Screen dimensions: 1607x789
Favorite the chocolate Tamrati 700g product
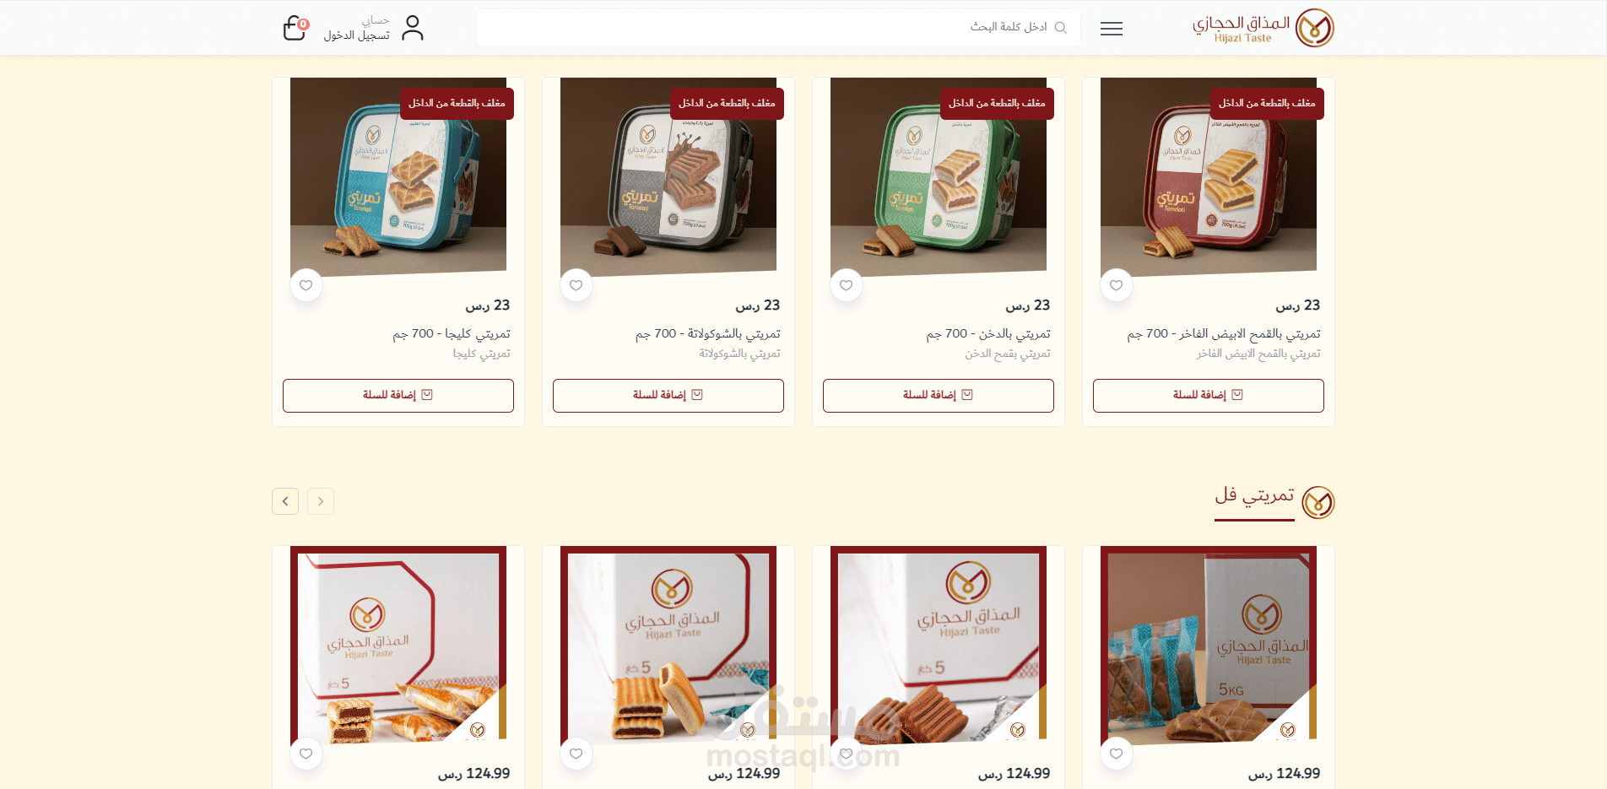[x=576, y=285]
